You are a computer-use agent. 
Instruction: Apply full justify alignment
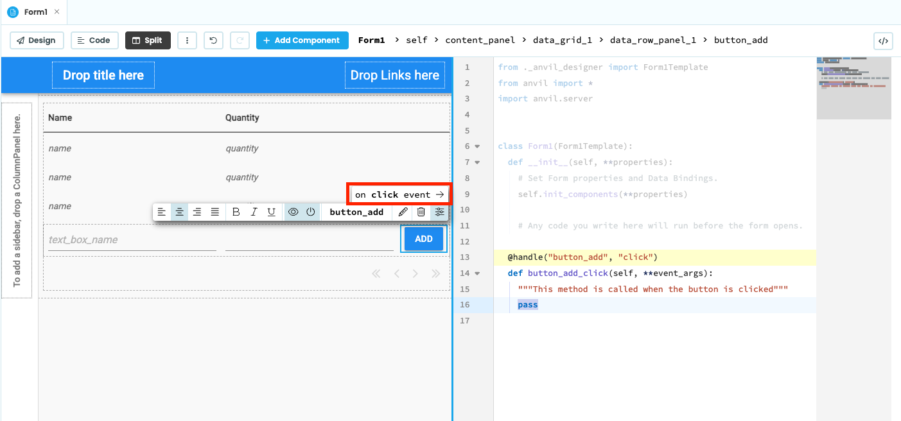(215, 212)
